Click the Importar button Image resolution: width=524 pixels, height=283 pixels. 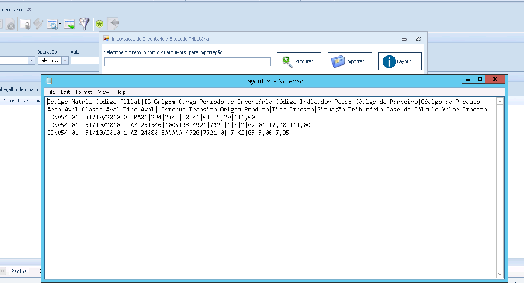(350, 61)
